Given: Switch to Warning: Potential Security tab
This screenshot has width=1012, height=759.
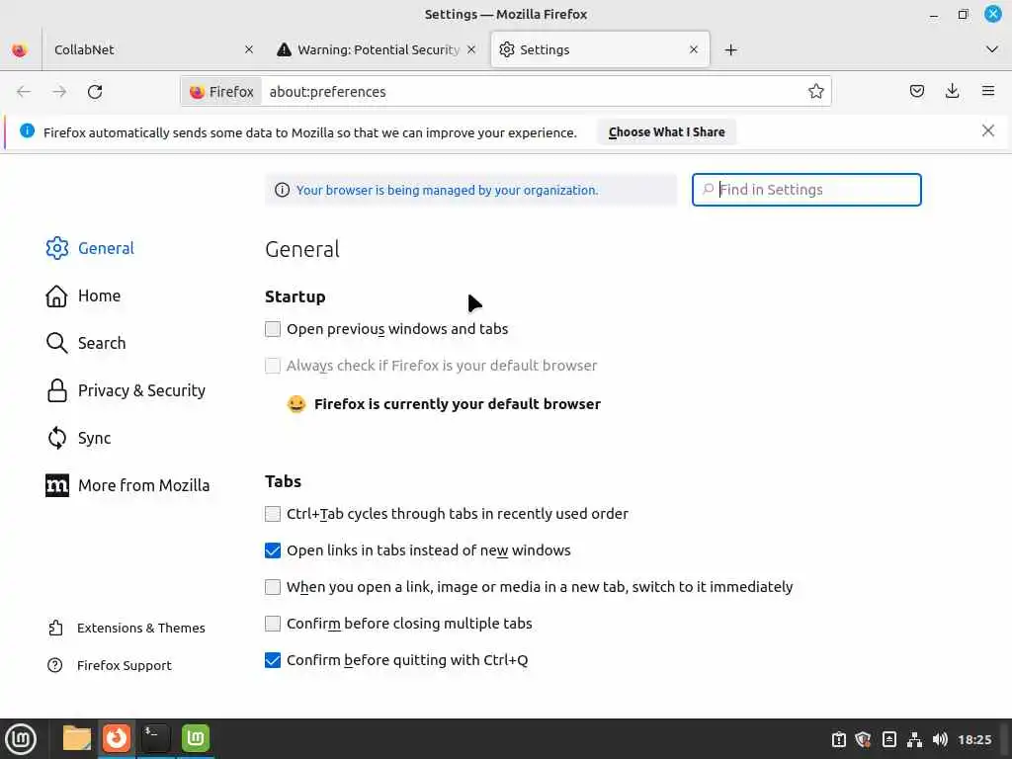Looking at the screenshot, I should coord(378,49).
